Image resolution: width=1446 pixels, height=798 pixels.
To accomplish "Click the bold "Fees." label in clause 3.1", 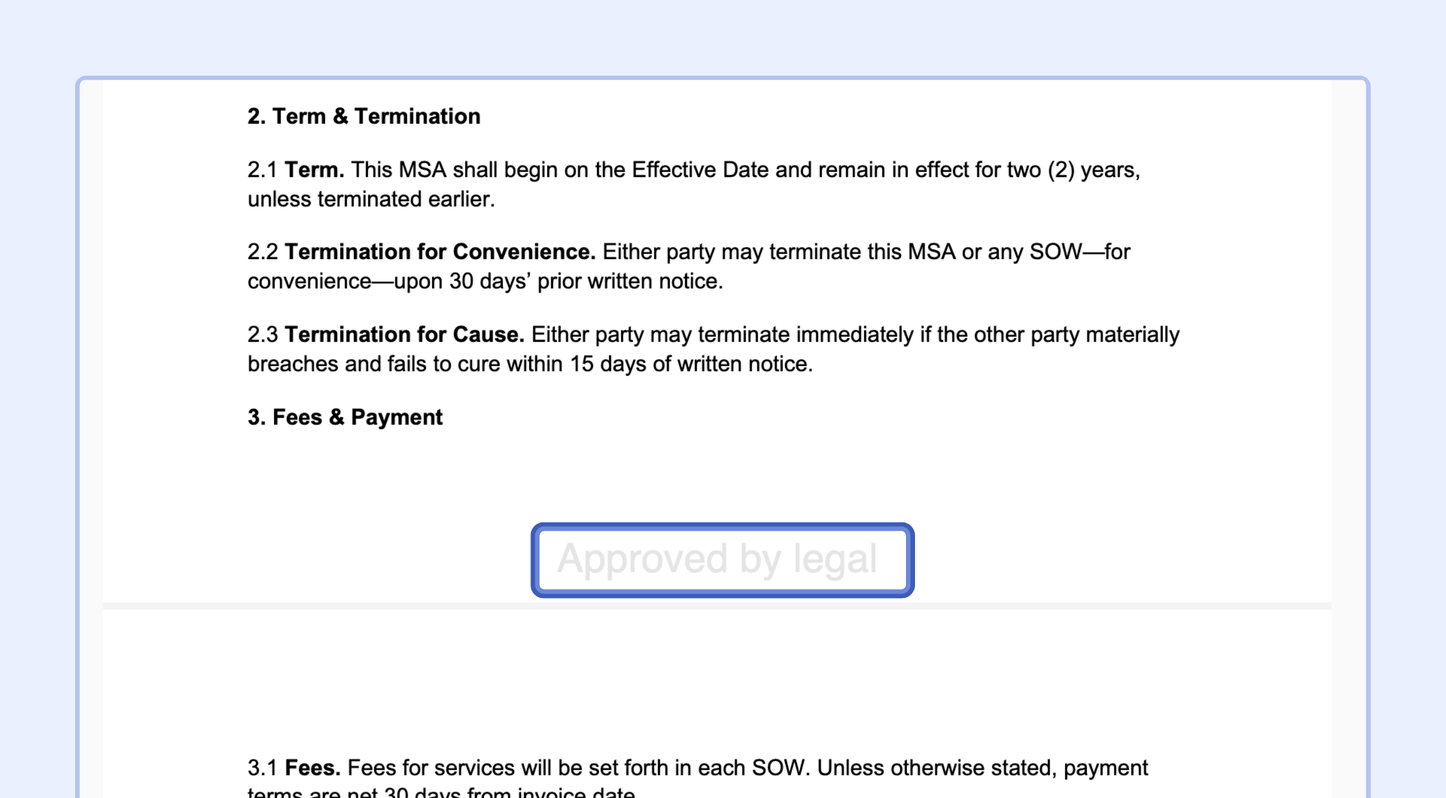I will click(312, 768).
